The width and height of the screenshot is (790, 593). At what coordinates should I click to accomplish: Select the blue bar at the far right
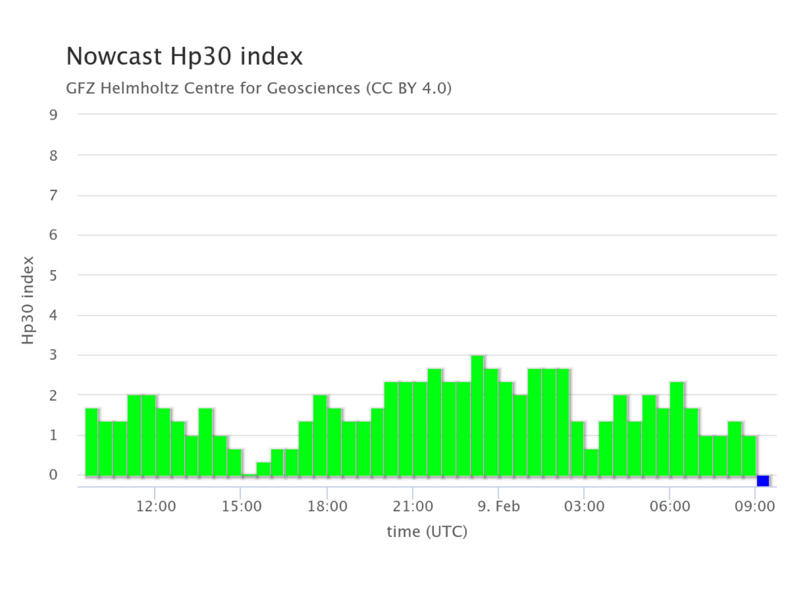pyautogui.click(x=763, y=480)
